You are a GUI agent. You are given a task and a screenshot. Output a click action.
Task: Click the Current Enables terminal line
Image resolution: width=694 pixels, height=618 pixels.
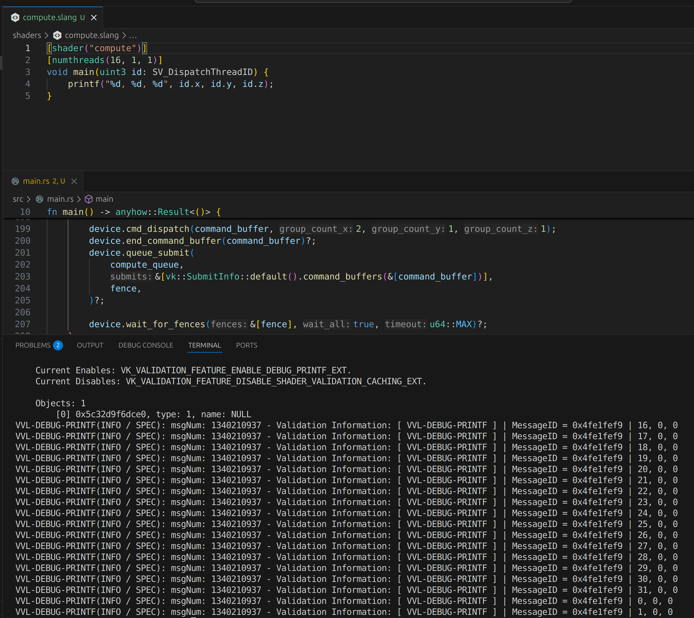193,370
